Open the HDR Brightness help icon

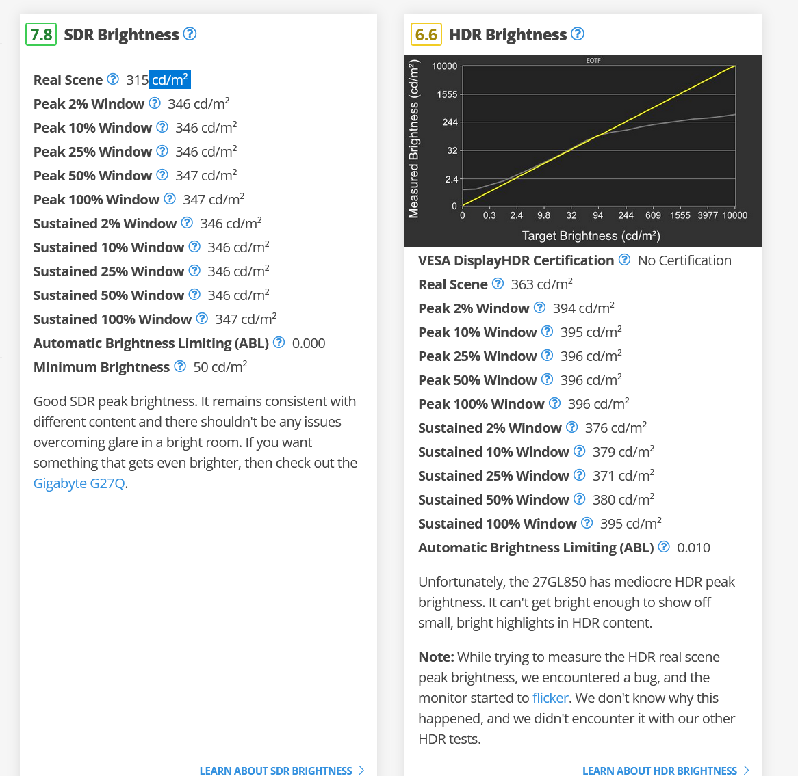(577, 34)
